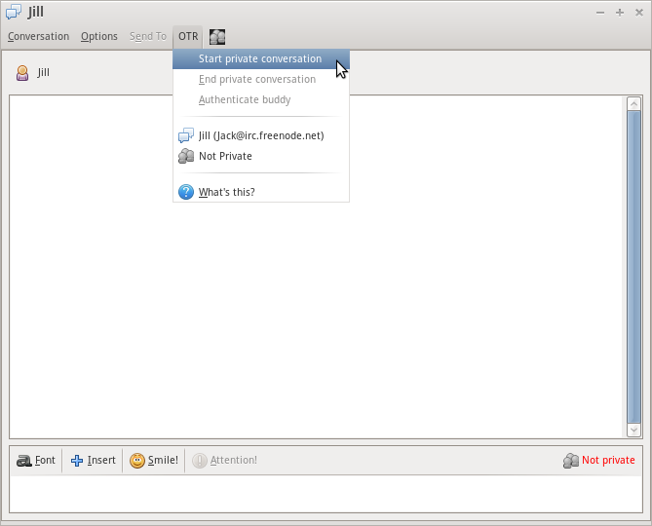This screenshot has height=526, width=652.
Task: Open the Font formatting options
Action: [x=36, y=461]
